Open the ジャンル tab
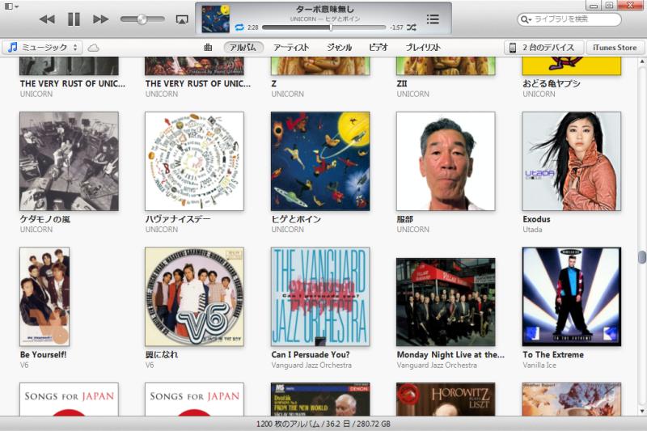The height and width of the screenshot is (431, 647). pos(339,48)
